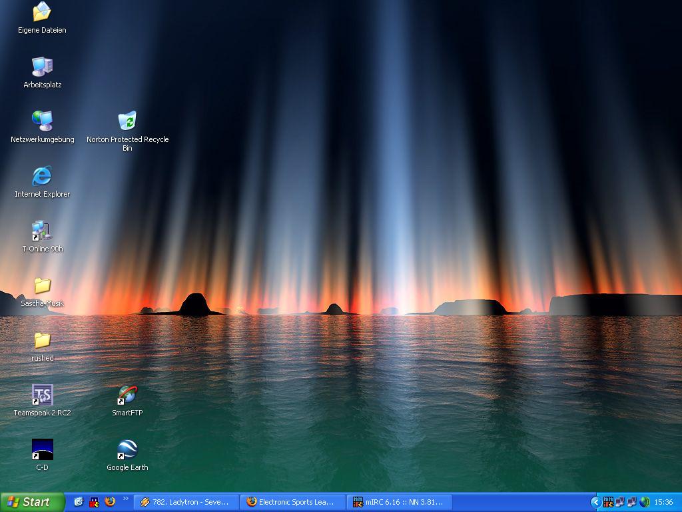Select the SmartFTP shortcut icon
The width and height of the screenshot is (682, 512).
(127, 395)
